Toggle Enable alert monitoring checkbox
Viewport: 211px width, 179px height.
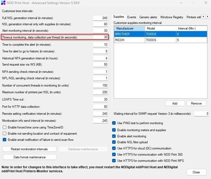(x=114, y=136)
